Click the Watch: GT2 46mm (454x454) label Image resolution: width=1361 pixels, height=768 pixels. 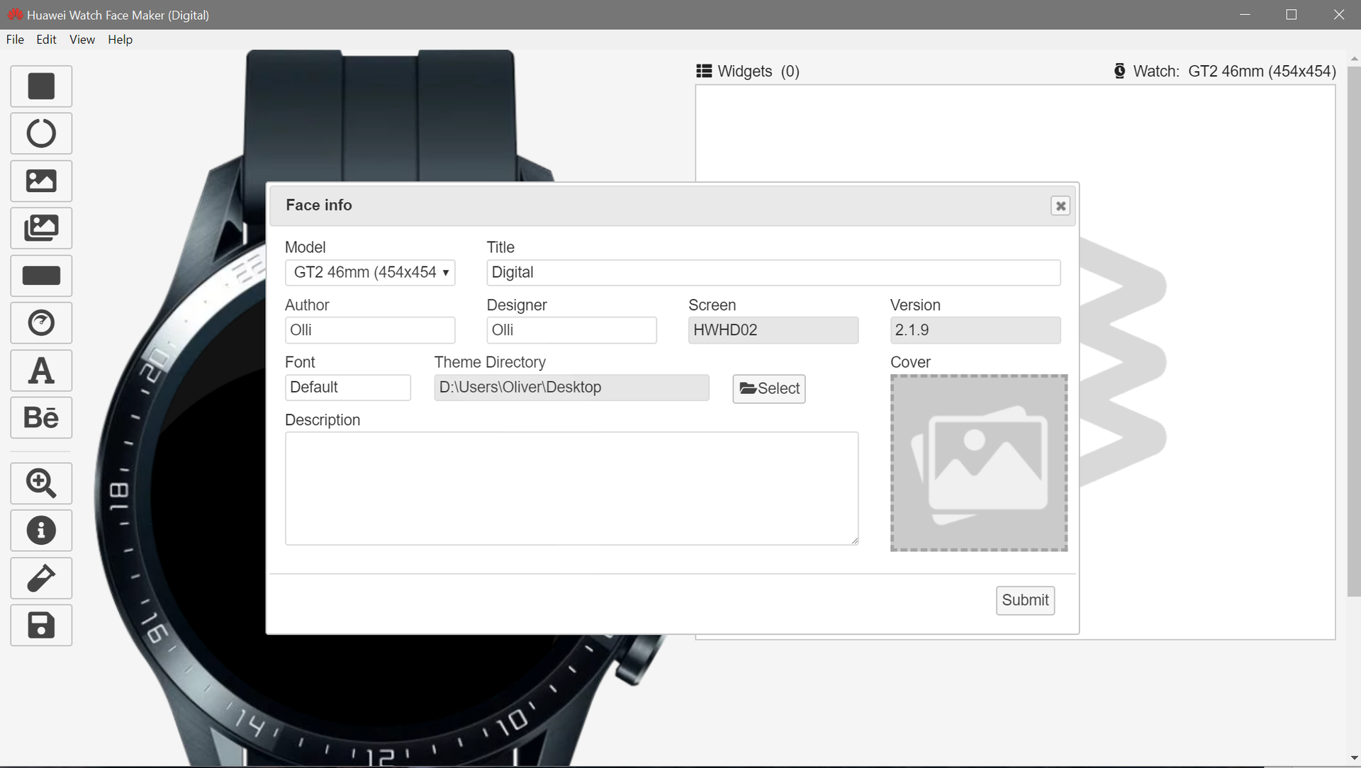(x=1234, y=71)
